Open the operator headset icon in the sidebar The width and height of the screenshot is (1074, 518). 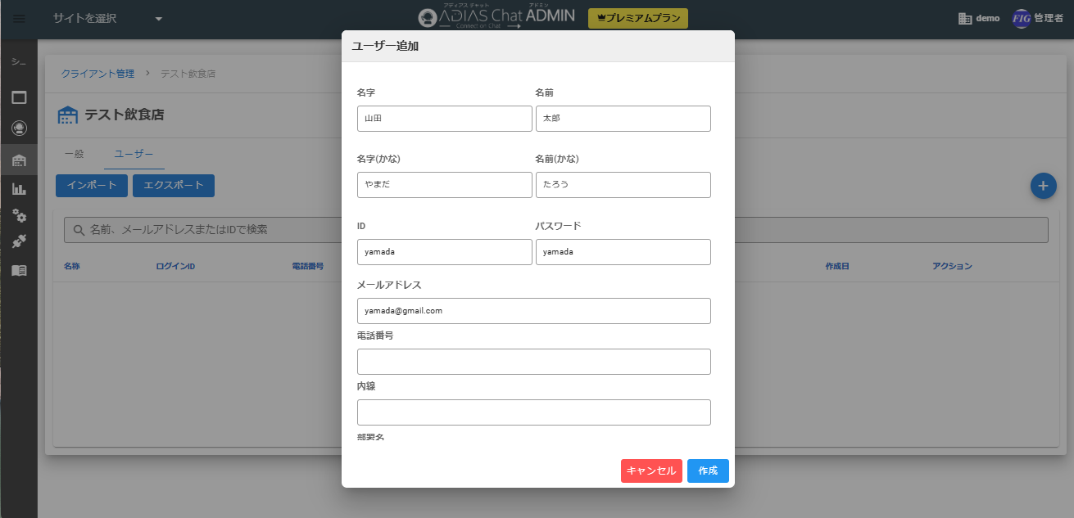coord(19,128)
